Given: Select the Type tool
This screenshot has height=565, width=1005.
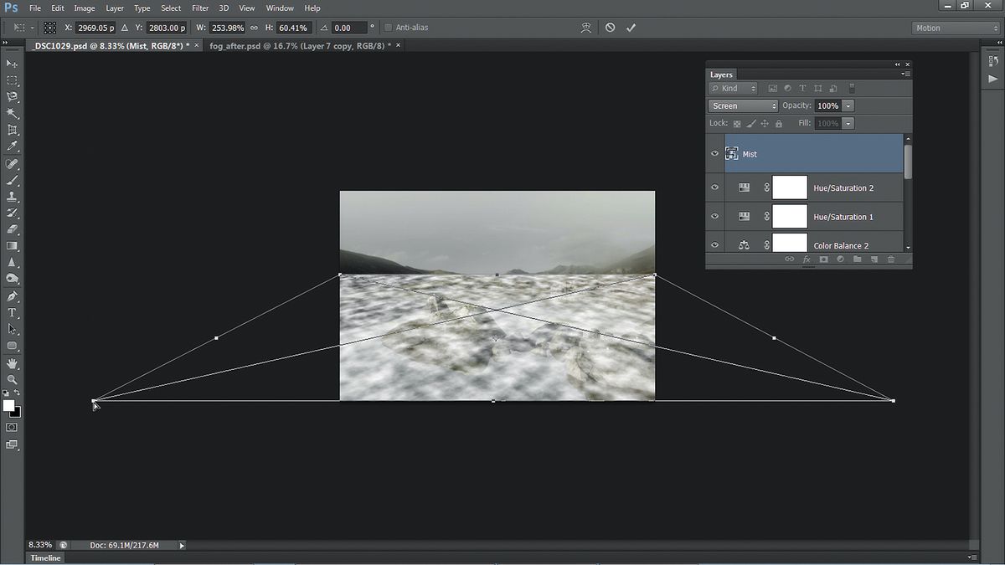Looking at the screenshot, I should pos(13,313).
